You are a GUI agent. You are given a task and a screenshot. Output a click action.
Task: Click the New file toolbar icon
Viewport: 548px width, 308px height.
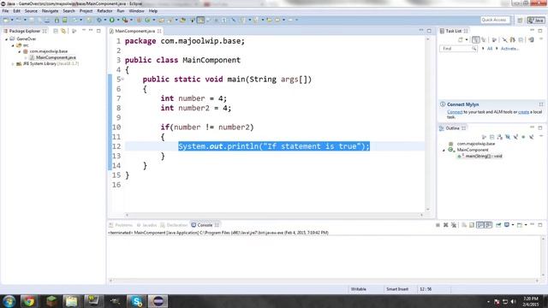tap(6, 20)
